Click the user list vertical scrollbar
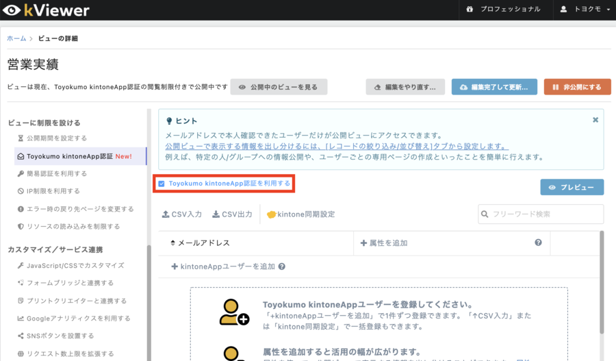This screenshot has width=616, height=361. (x=602, y=282)
